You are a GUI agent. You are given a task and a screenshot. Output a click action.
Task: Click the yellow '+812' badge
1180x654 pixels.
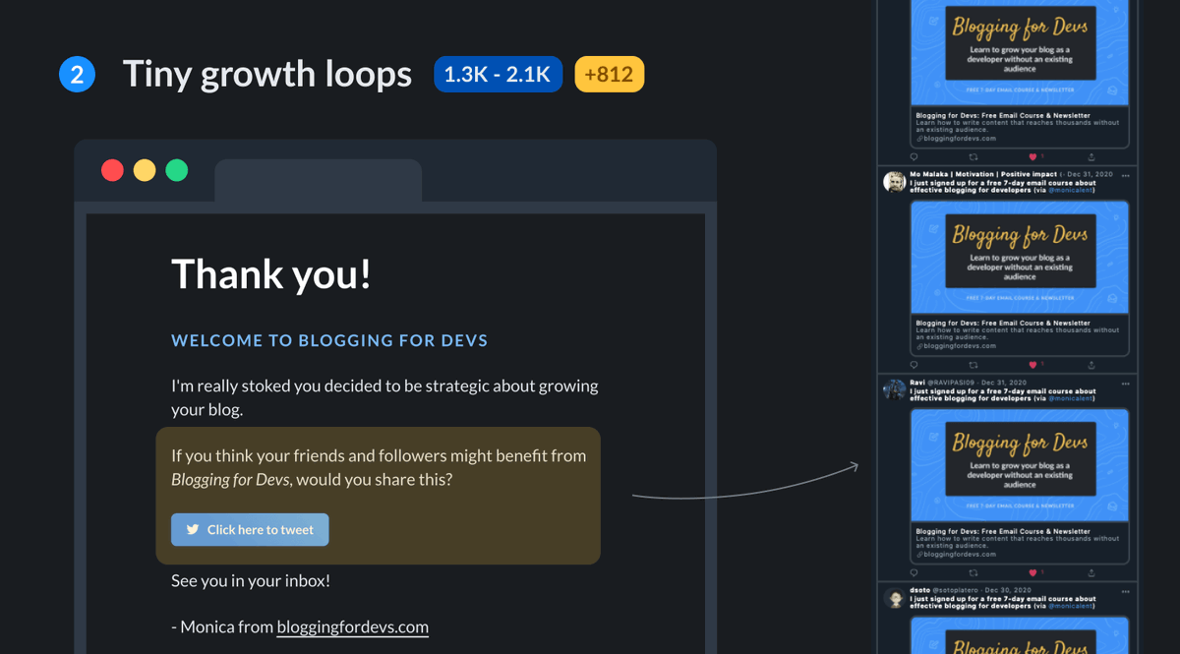(609, 75)
